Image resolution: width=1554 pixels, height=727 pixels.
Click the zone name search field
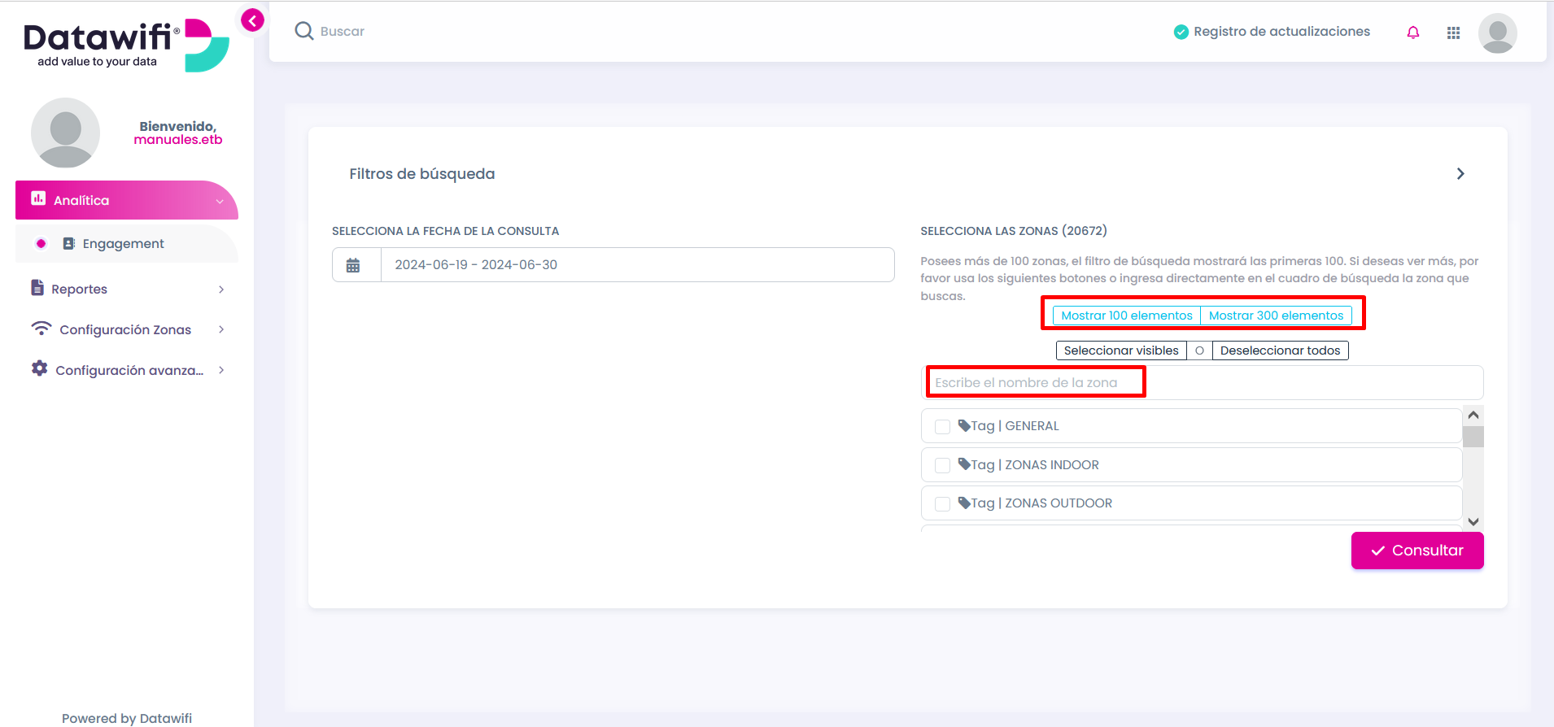click(x=1202, y=382)
